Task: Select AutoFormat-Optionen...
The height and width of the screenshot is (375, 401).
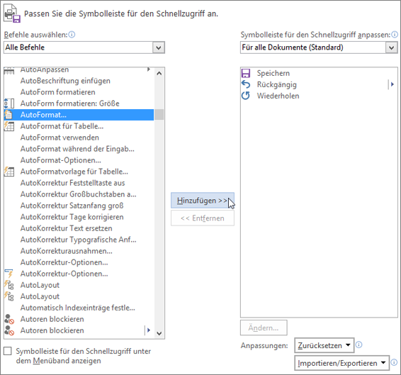Action: tap(79, 160)
